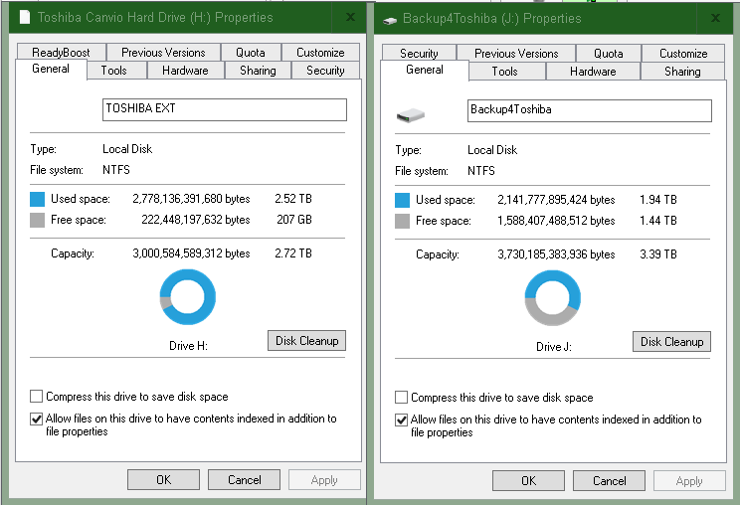Click the 1.44 TB free size text

coord(658,221)
